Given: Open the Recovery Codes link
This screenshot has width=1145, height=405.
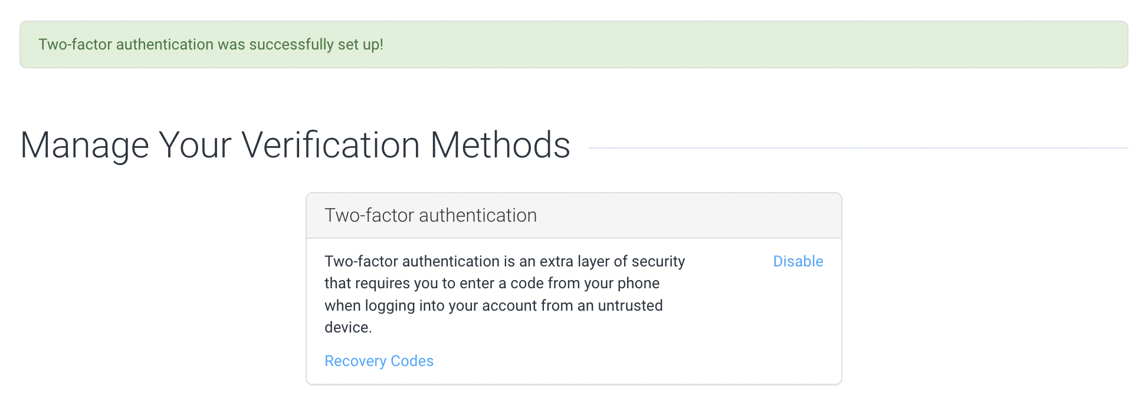Looking at the screenshot, I should coord(379,361).
